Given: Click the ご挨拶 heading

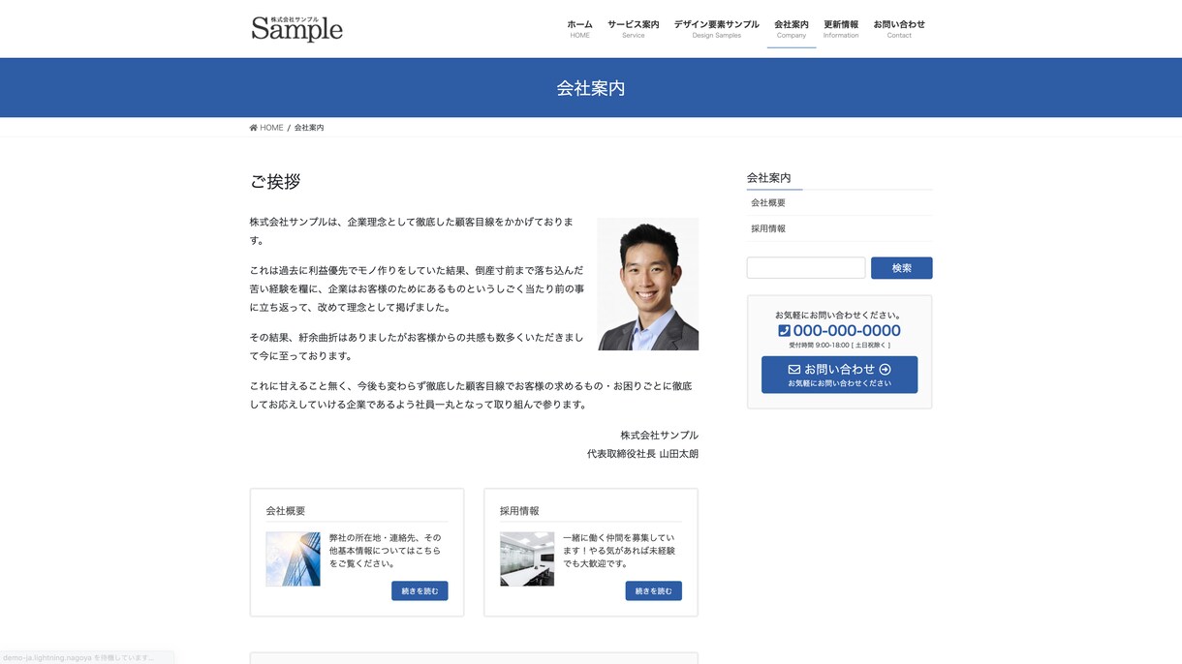Looking at the screenshot, I should coord(275,181).
